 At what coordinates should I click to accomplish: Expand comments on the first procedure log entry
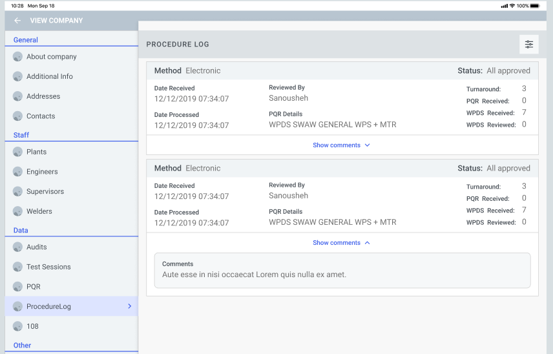341,145
